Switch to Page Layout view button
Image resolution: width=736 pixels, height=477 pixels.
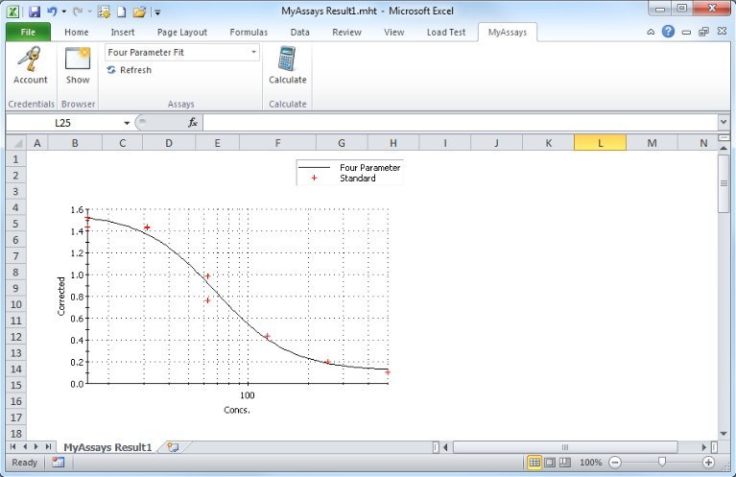[550, 463]
